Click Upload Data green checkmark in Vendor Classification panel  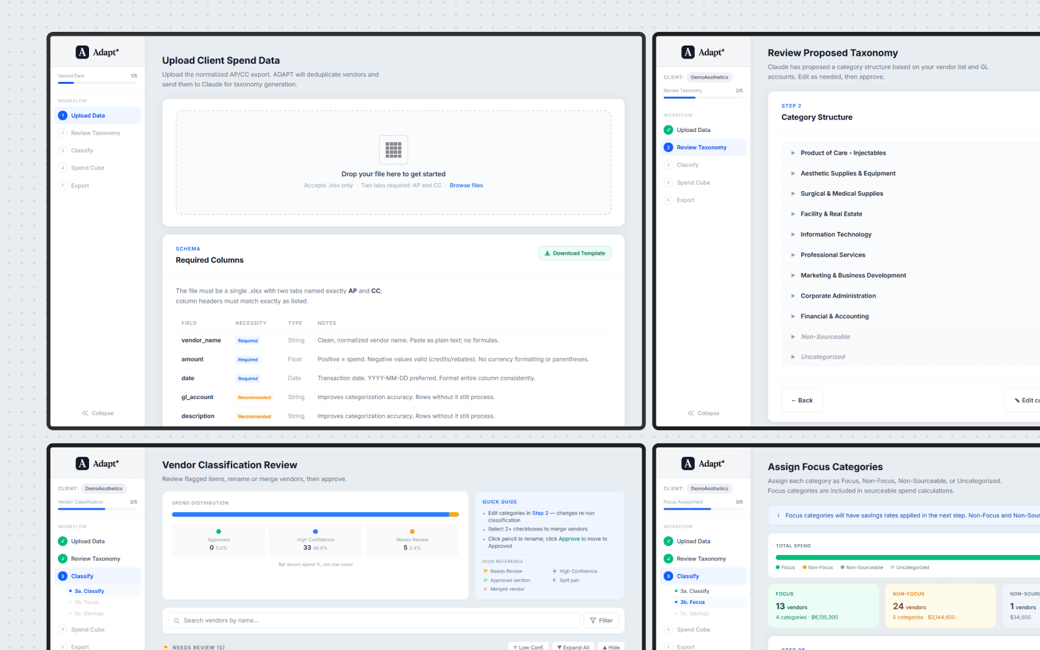pyautogui.click(x=62, y=541)
